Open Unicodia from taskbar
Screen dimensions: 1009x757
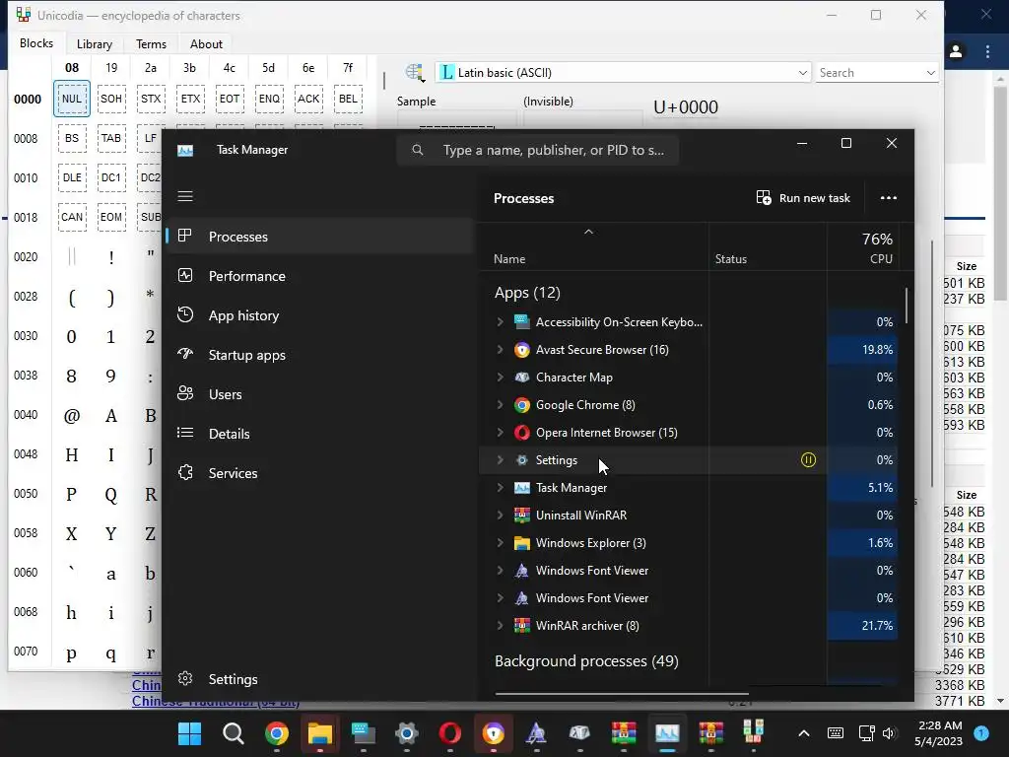754,733
